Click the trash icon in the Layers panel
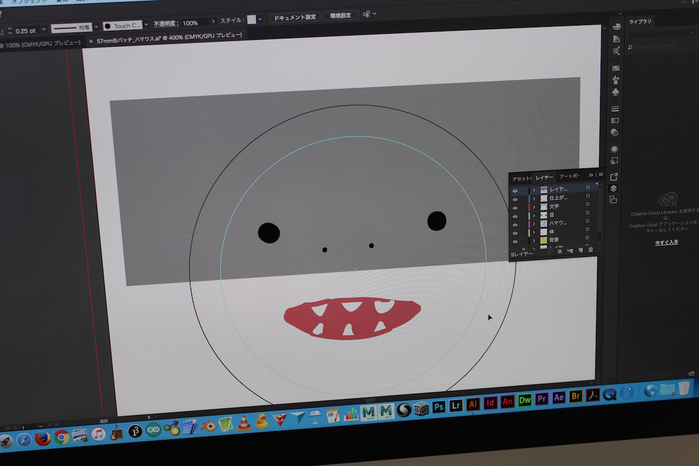Viewport: 699px width, 466px height. pos(590,250)
